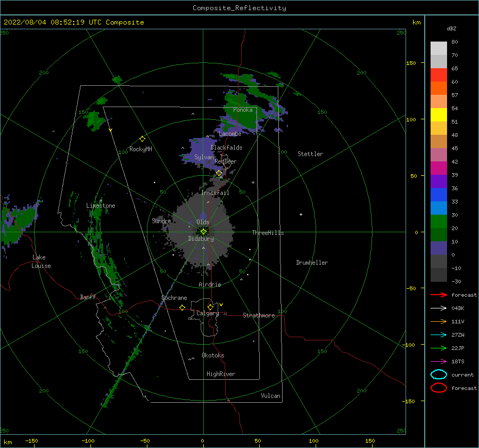Click the dBZ legend heading
This screenshot has height=448, width=479.
point(451,28)
